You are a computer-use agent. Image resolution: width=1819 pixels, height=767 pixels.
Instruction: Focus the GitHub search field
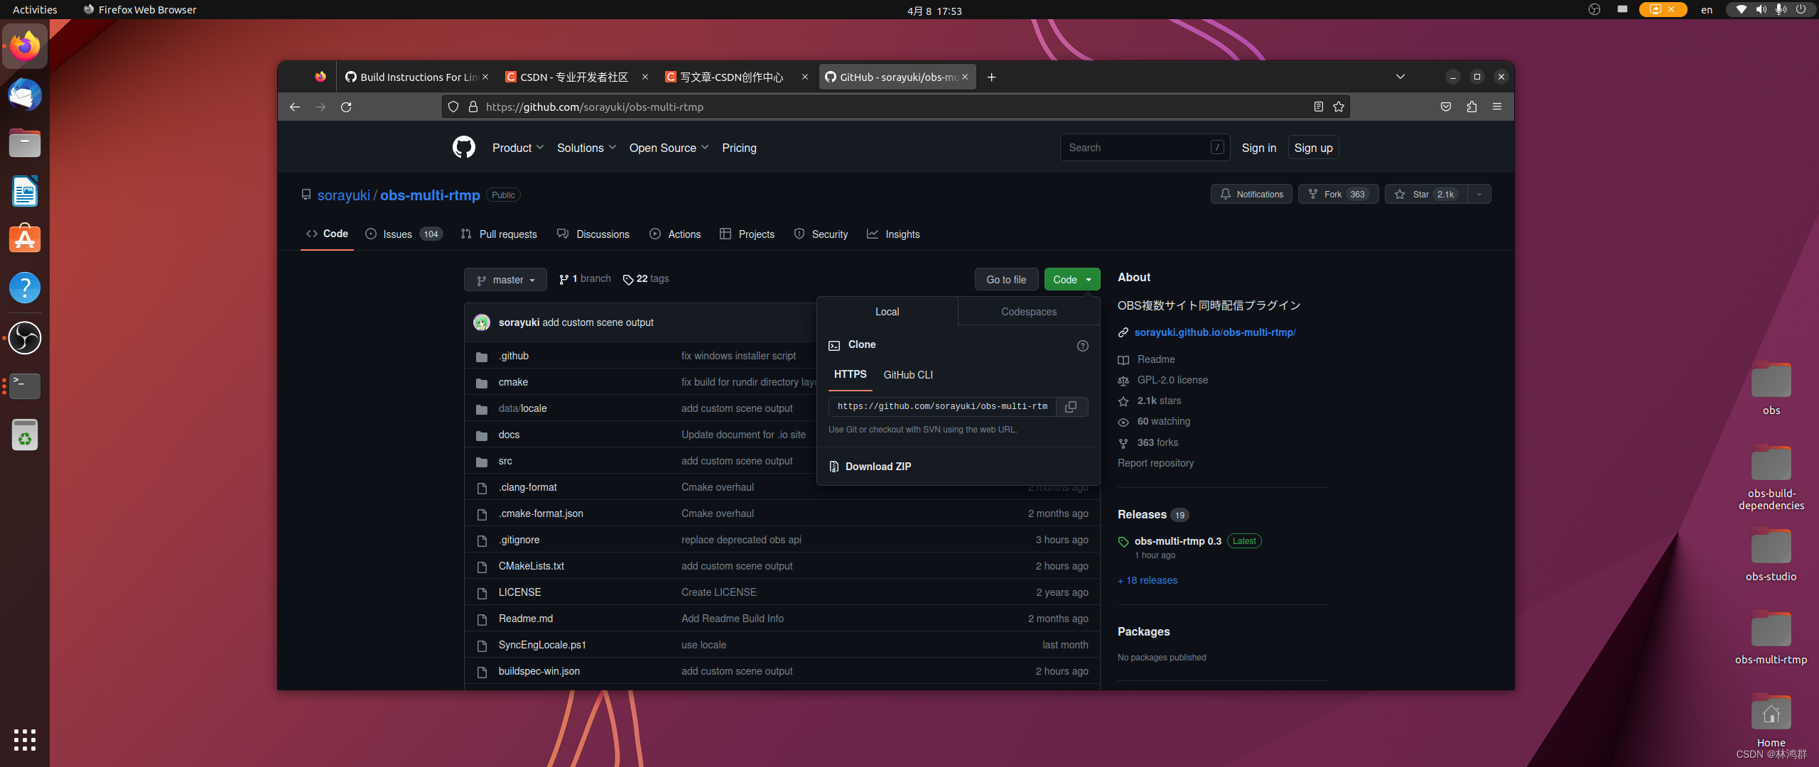pos(1145,148)
